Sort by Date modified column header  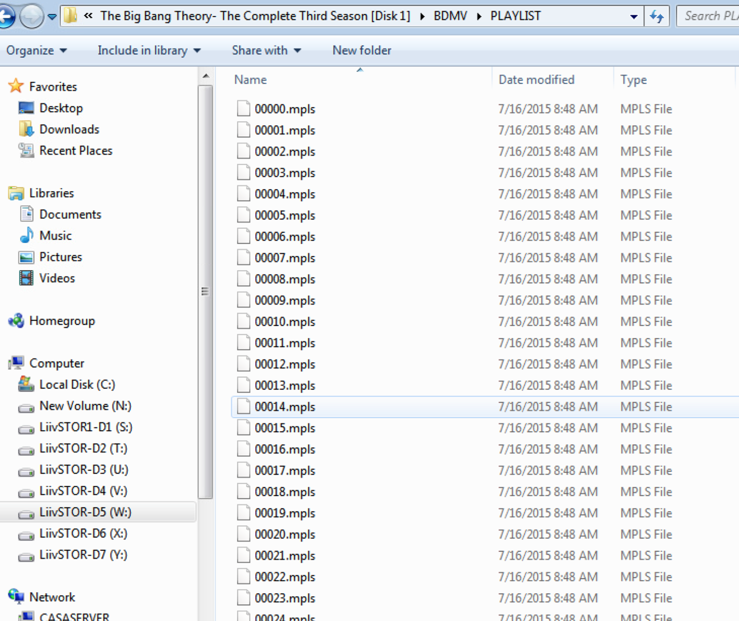coord(536,79)
